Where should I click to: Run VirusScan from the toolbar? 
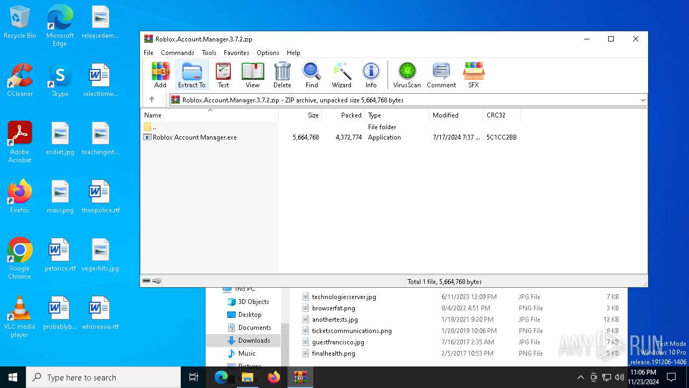(407, 75)
